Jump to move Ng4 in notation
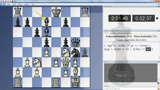 coord(110,45)
